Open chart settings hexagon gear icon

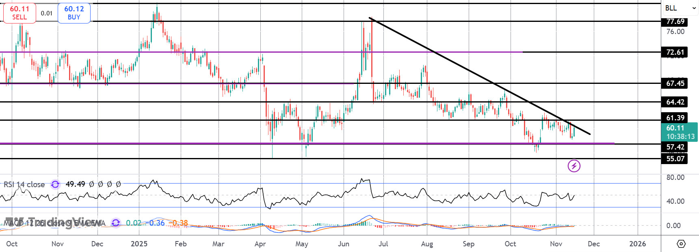[681, 244]
